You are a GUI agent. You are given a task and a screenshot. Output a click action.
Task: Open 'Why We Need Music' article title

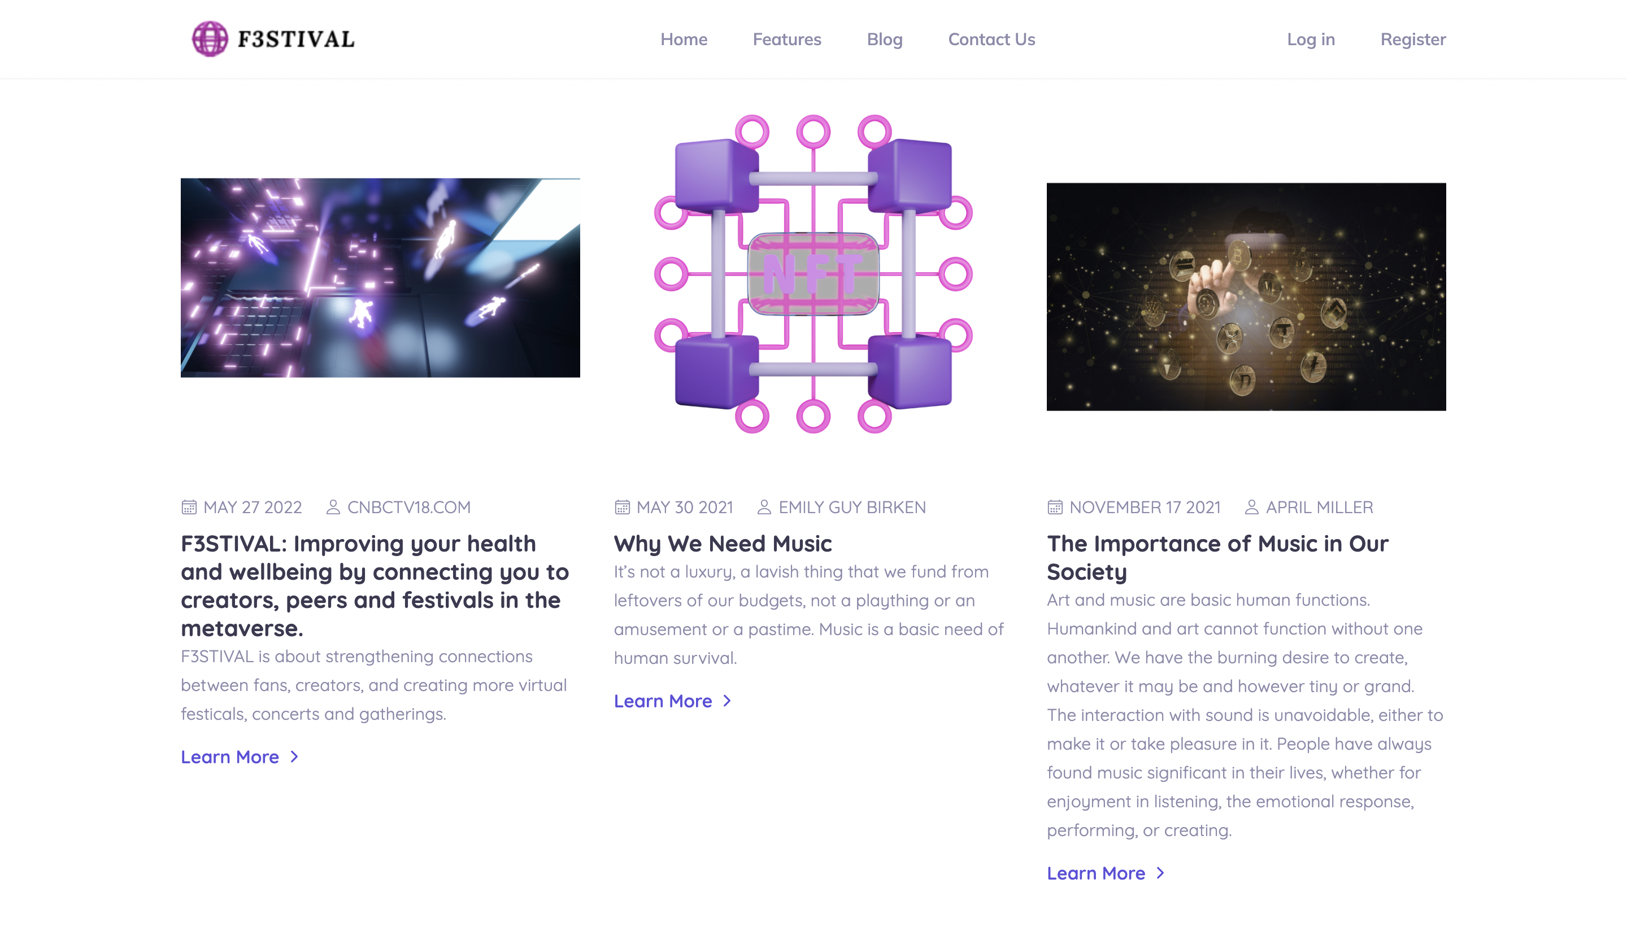(x=723, y=543)
